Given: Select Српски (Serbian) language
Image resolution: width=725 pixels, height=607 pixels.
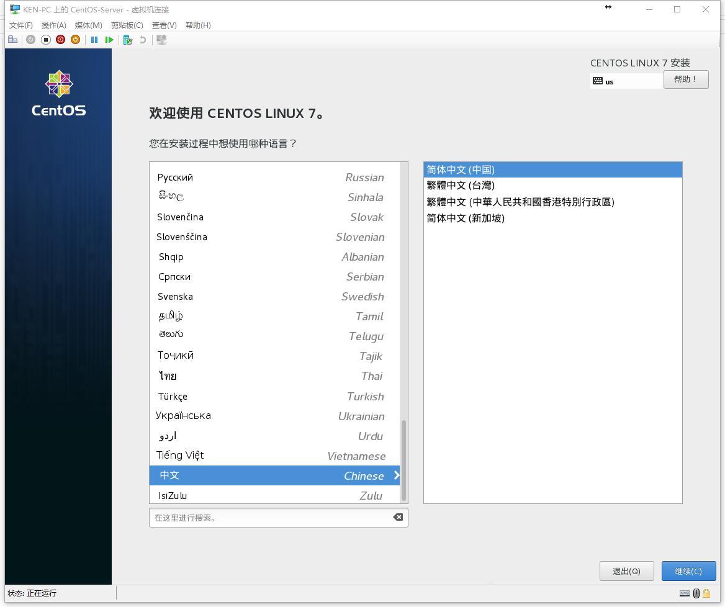Looking at the screenshot, I should 274,277.
